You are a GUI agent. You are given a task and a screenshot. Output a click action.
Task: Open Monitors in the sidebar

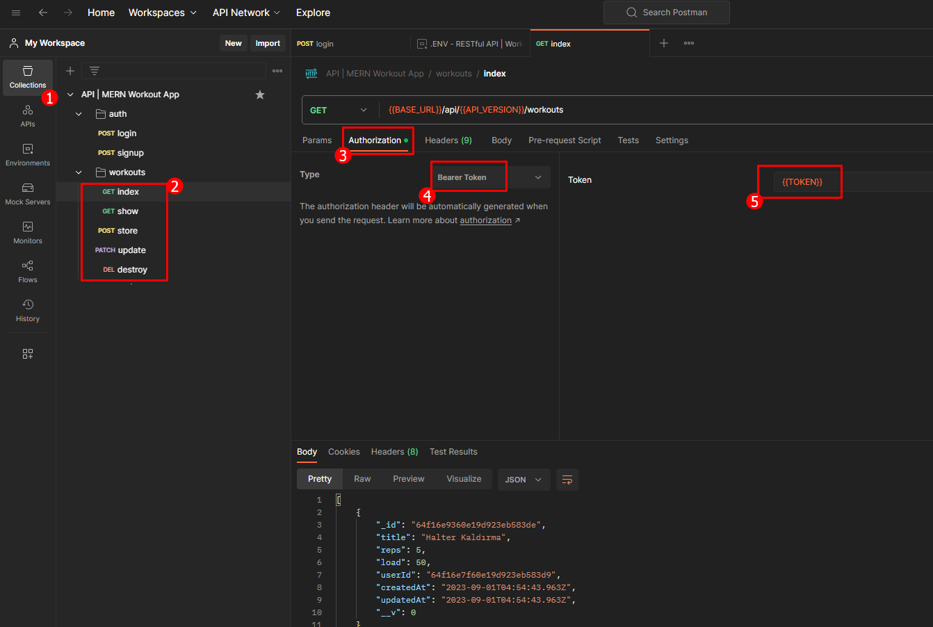click(28, 233)
